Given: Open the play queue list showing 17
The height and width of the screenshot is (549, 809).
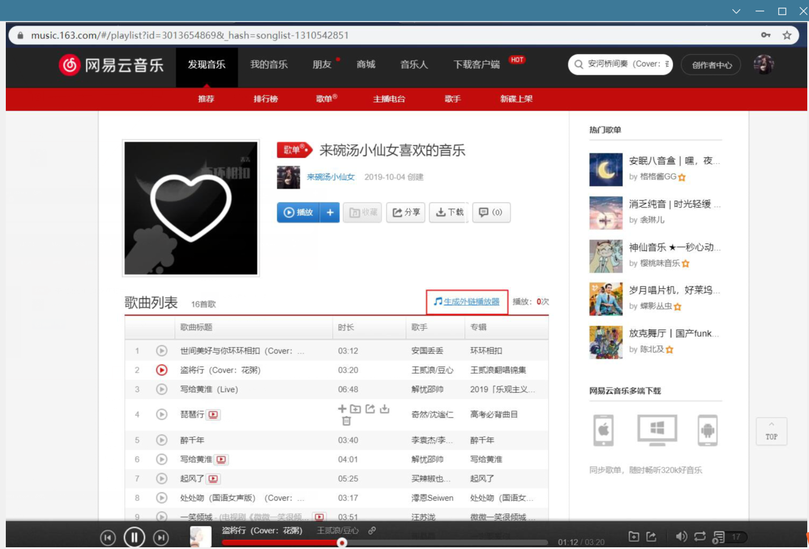Looking at the screenshot, I should (730, 537).
